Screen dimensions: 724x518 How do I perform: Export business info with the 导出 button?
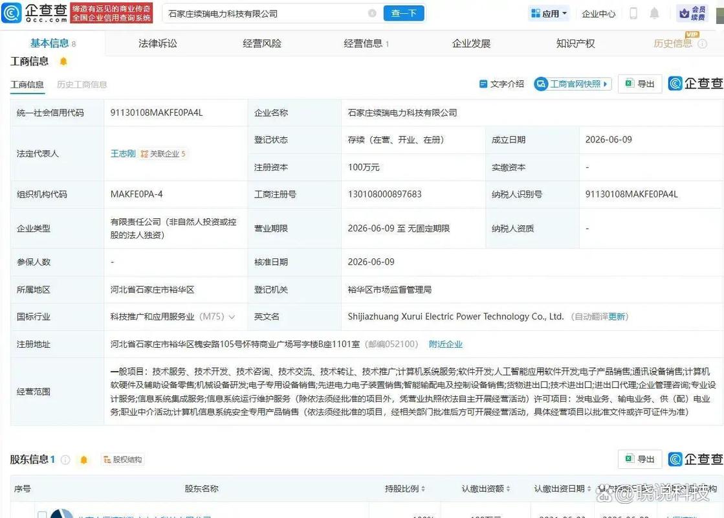(x=640, y=84)
